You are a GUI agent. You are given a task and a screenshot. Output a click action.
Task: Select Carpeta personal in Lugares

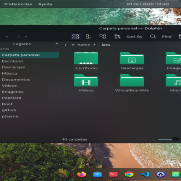point(29,55)
